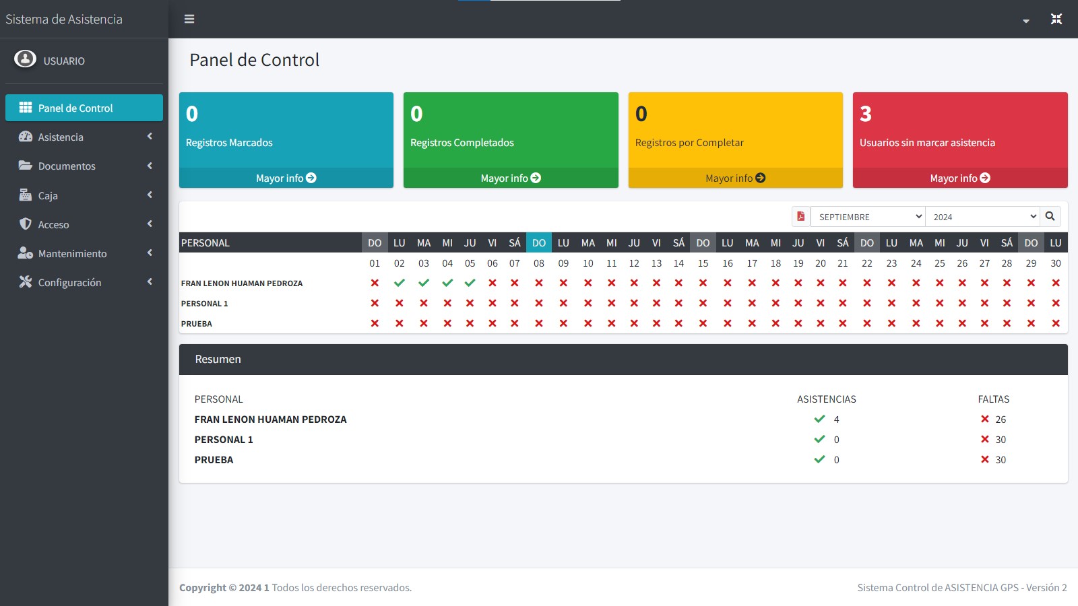This screenshot has width=1078, height=606.
Task: Click the Acceso shield icon
Action: click(x=26, y=224)
